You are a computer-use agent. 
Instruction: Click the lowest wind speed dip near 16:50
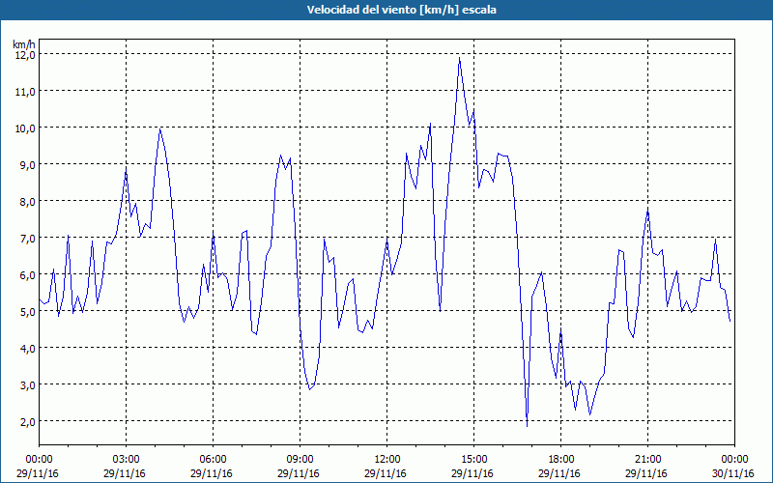pyautogui.click(x=527, y=426)
